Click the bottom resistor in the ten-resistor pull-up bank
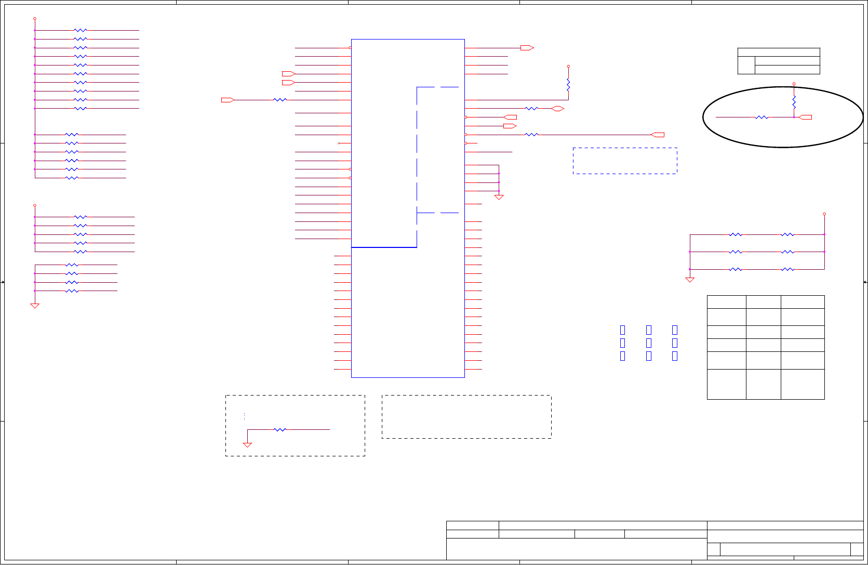The height and width of the screenshot is (565, 868). tap(81, 109)
